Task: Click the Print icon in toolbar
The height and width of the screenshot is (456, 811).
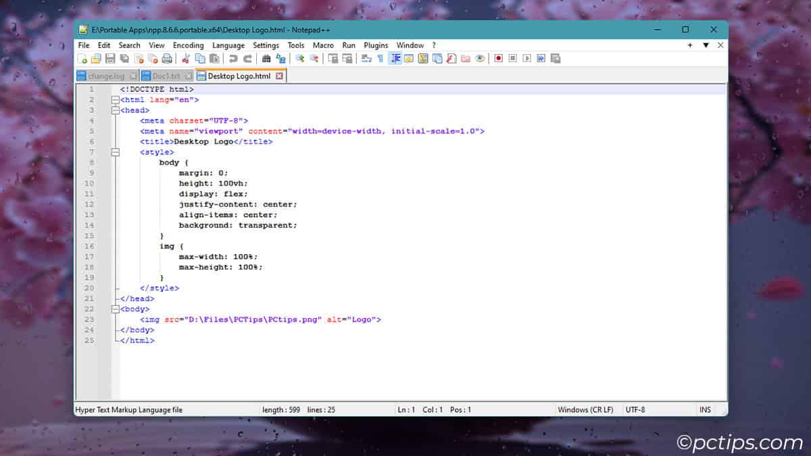Action: tap(166, 59)
